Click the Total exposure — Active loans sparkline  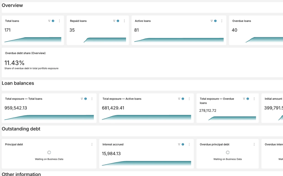click(x=146, y=117)
